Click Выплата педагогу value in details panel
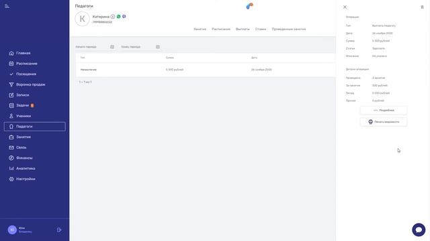Image resolution: width=430 pixels, height=241 pixels. tap(384, 25)
